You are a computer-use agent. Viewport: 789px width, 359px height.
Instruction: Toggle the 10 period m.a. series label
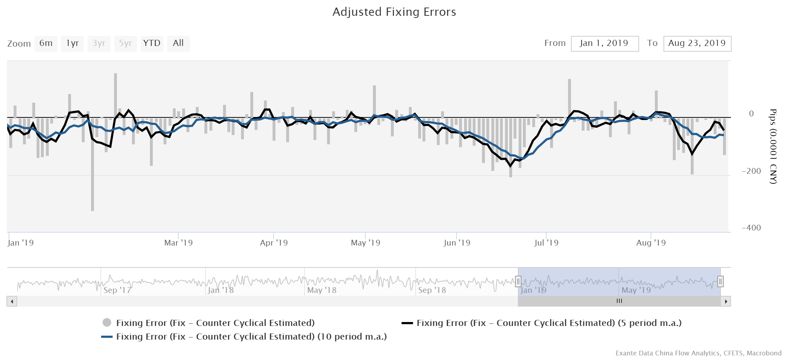tap(251, 337)
